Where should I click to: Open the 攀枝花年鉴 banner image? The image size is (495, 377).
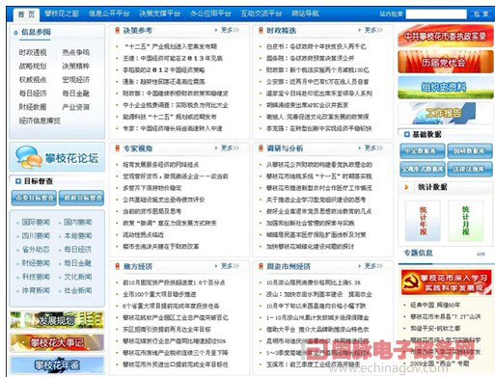tap(57, 365)
